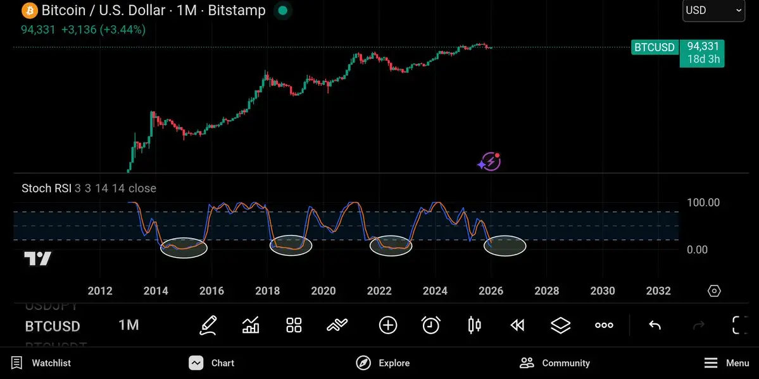Enter fullscreen mode corner icon
Screen dimensions: 759x379
(741, 325)
